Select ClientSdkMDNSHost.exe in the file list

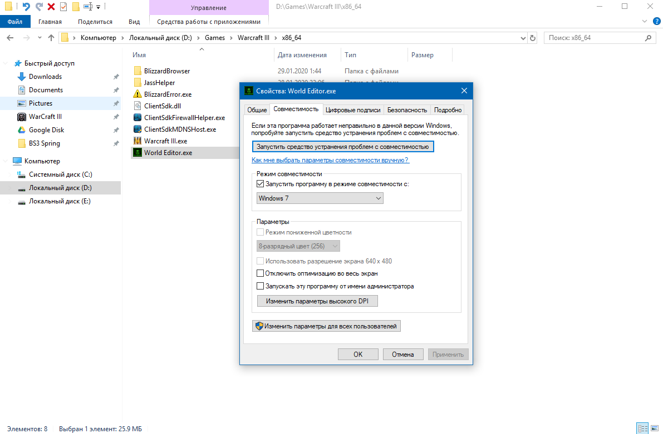[180, 129]
